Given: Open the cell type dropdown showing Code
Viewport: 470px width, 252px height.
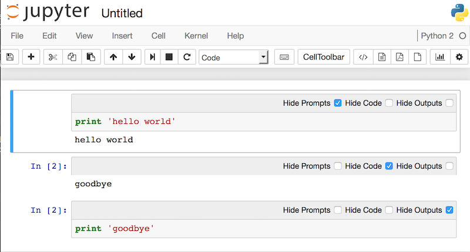Looking at the screenshot, I should pyautogui.click(x=233, y=57).
